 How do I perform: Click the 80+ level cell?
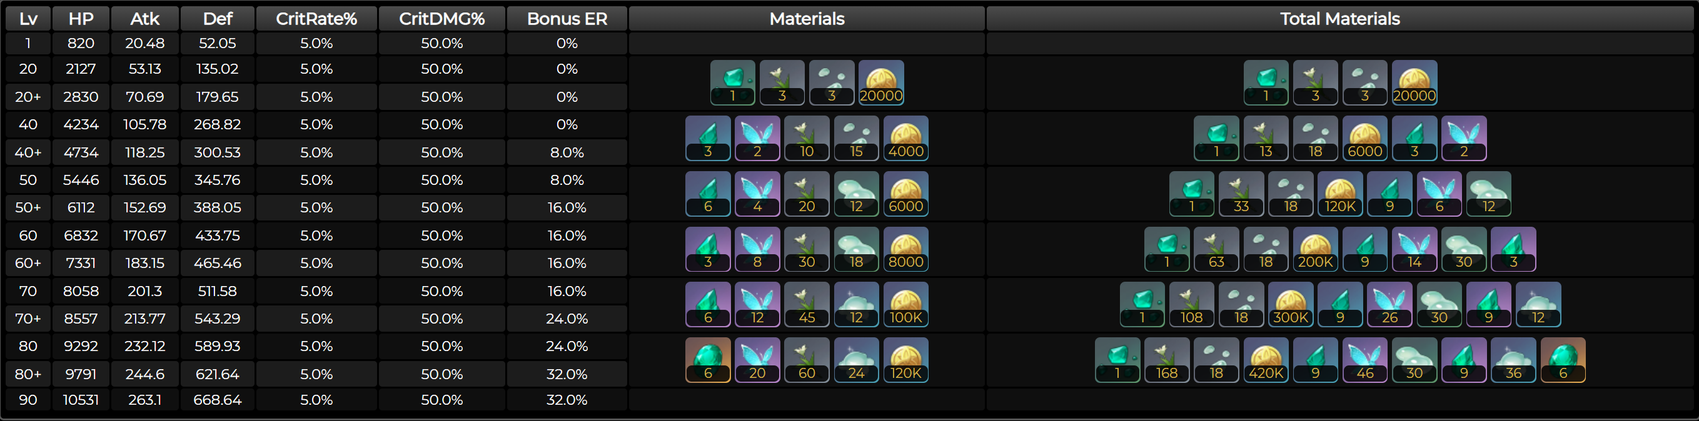pyautogui.click(x=28, y=374)
